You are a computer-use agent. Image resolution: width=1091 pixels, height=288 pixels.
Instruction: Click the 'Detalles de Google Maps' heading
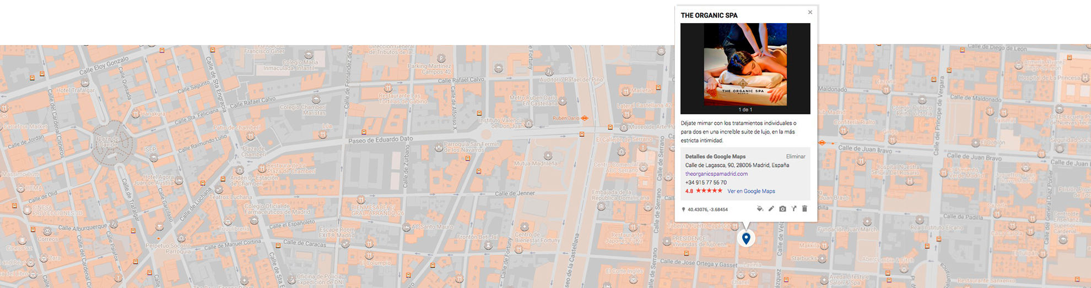(715, 157)
